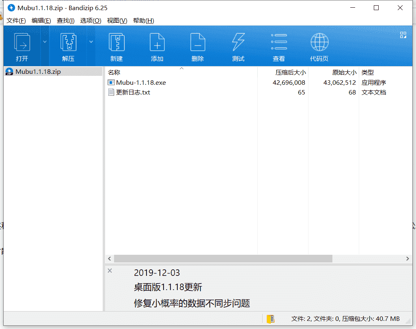Click the 应用程序 type cell
This screenshot has width=416, height=329.
pos(373,83)
